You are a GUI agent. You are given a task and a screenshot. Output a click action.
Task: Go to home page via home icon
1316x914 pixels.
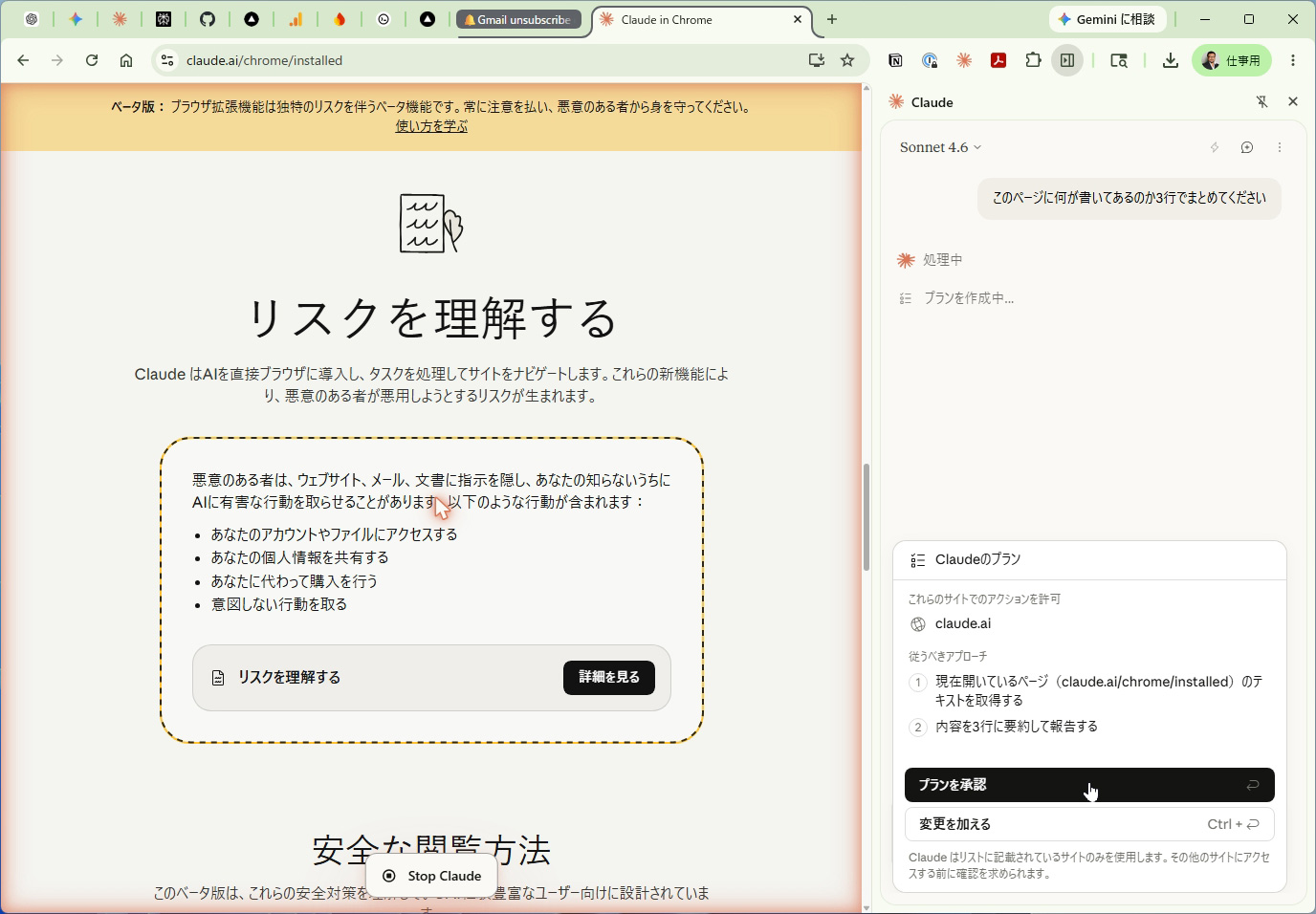(x=126, y=60)
